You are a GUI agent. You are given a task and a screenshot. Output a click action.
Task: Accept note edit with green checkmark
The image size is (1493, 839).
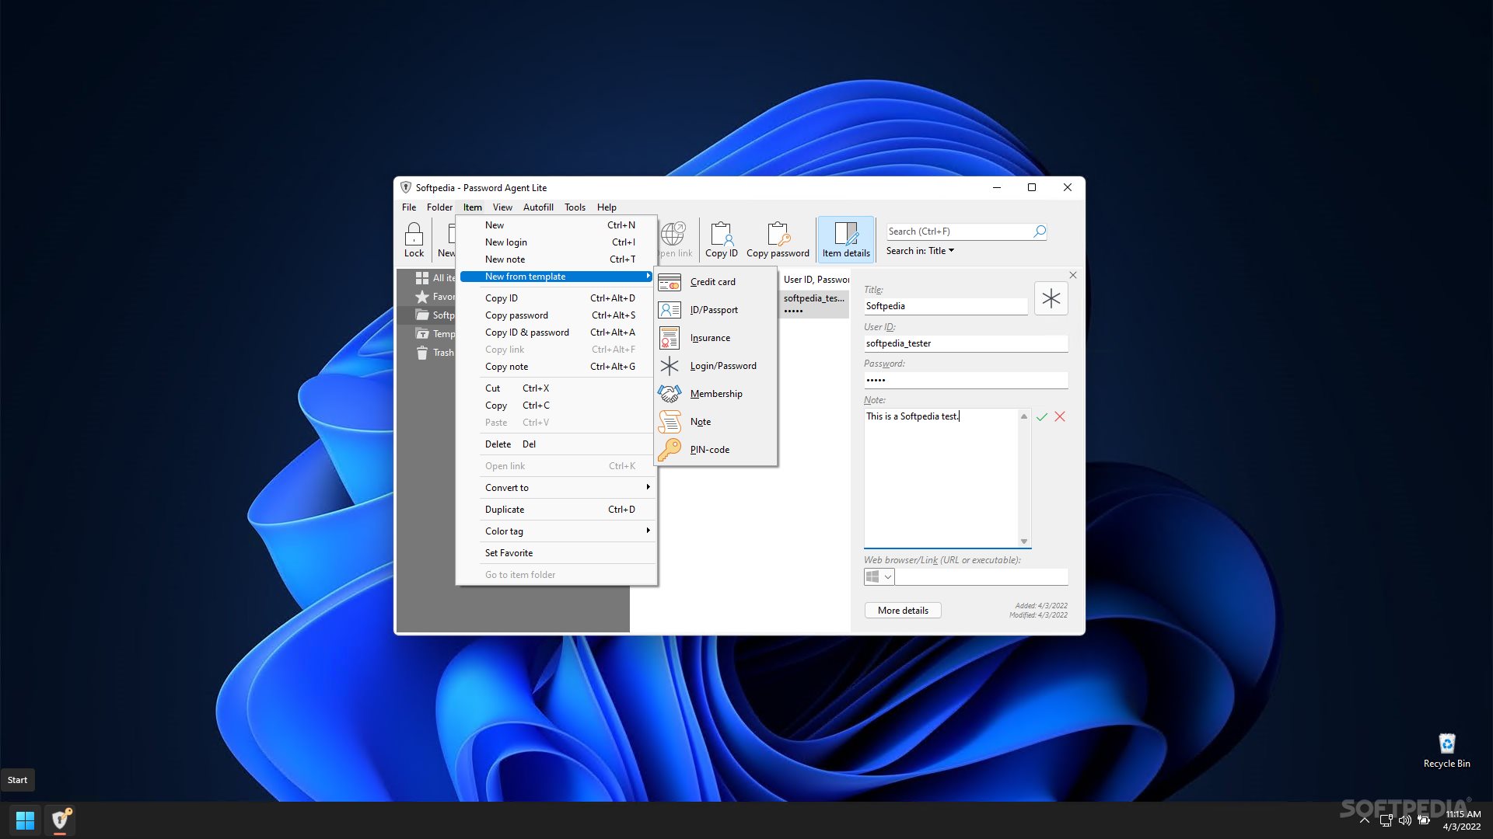coord(1042,417)
